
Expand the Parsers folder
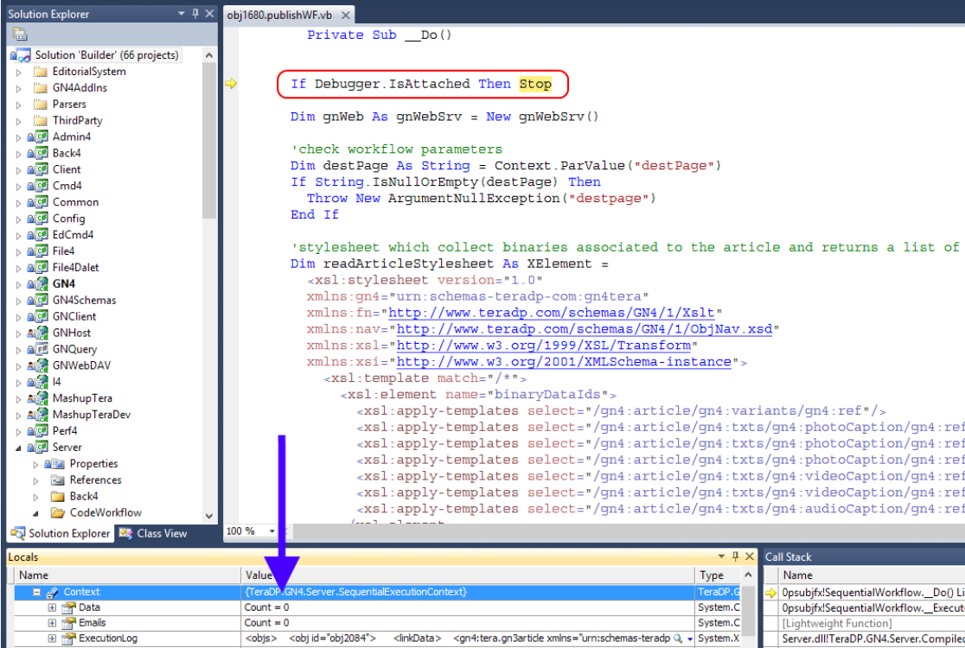click(x=18, y=105)
